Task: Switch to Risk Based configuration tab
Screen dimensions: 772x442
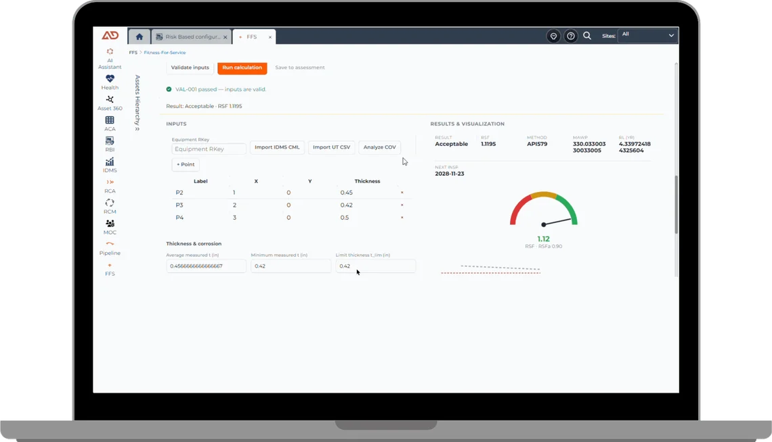Action: click(x=192, y=36)
